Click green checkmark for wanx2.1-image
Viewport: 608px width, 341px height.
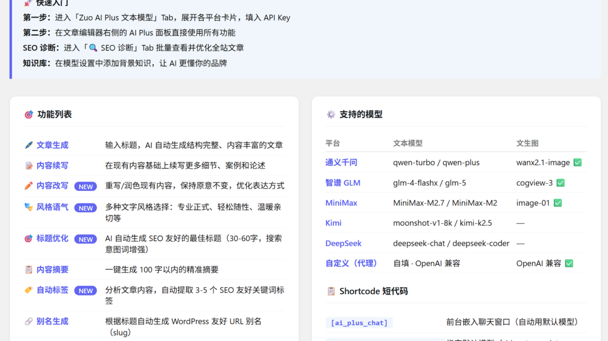pyautogui.click(x=578, y=162)
